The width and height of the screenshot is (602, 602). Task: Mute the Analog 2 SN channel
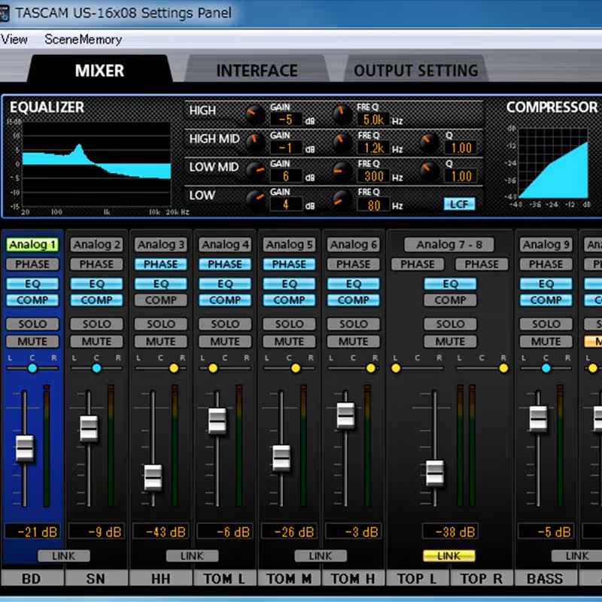(x=96, y=342)
